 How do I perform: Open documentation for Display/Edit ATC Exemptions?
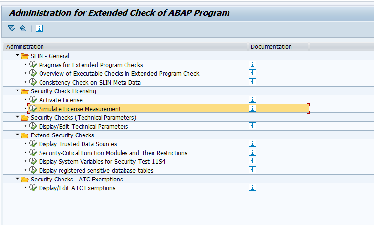(252, 188)
